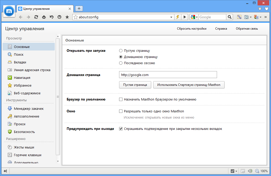
Task: Open the "Поиск" settings section
Action: tap(19, 55)
